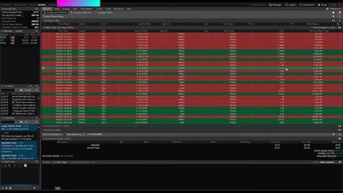Switch to the Scan tab
This screenshot has width=343, height=193.
[75, 9]
